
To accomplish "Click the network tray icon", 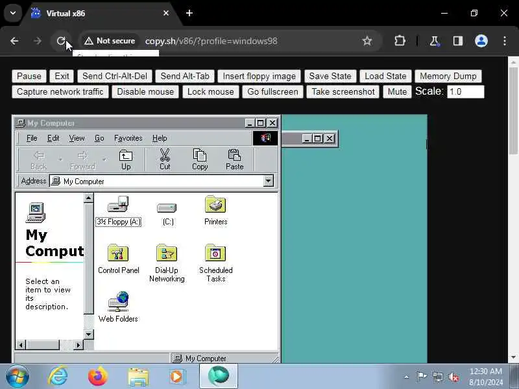I will pyautogui.click(x=437, y=377).
